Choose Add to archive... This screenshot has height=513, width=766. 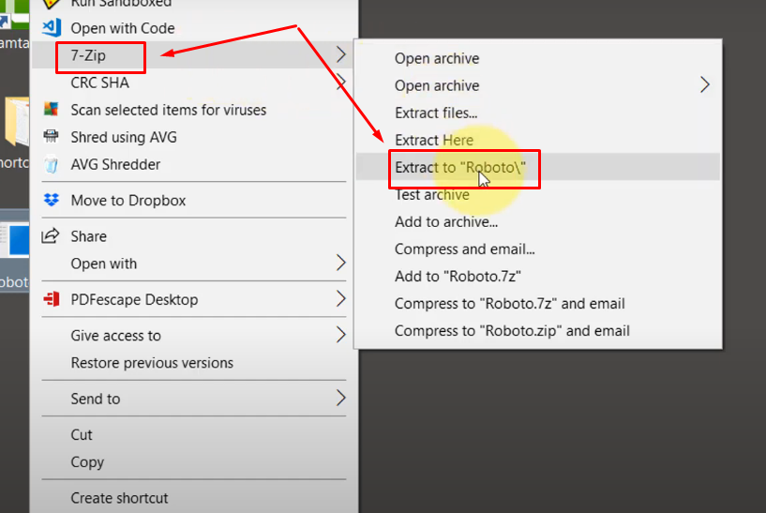click(446, 222)
